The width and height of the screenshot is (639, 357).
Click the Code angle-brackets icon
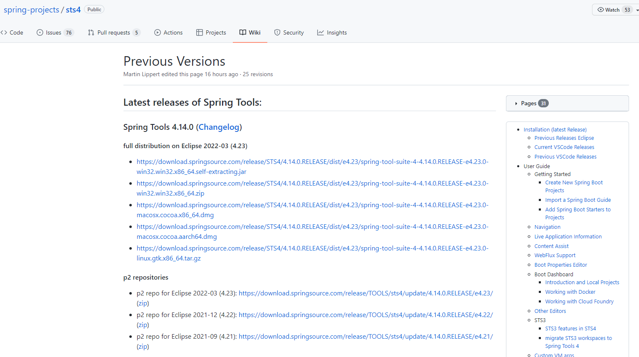pos(4,32)
